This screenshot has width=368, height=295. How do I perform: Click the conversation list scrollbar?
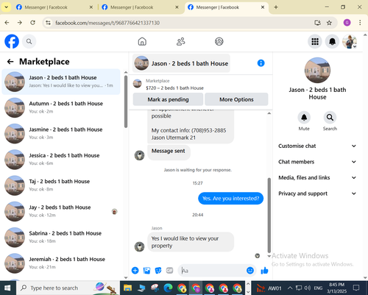point(126,102)
